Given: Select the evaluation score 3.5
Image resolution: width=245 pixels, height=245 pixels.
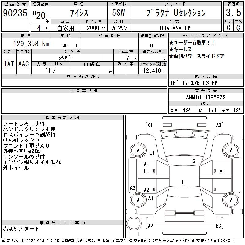Looking at the screenshot, I should pos(233,13).
